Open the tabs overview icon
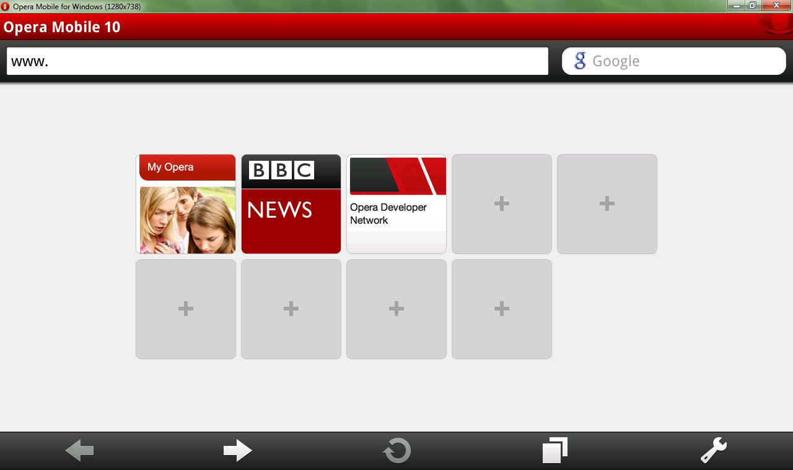Image resolution: width=793 pixels, height=470 pixels. point(555,450)
